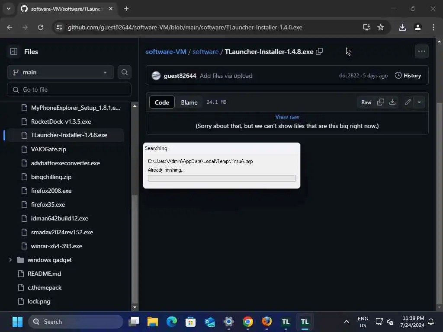Go to software-VM repository link

[166, 52]
